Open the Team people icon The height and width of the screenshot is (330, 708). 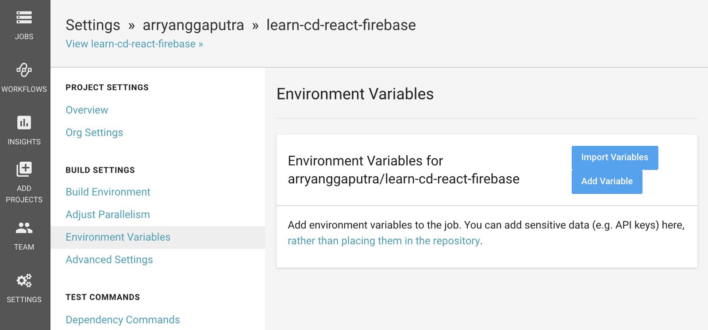(24, 228)
